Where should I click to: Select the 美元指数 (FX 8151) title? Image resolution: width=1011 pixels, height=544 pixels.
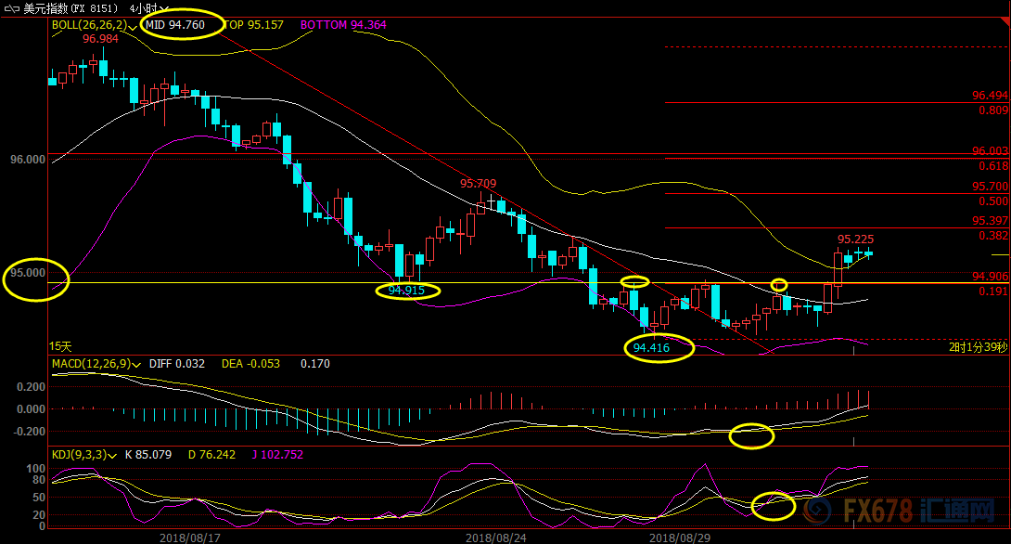point(70,8)
